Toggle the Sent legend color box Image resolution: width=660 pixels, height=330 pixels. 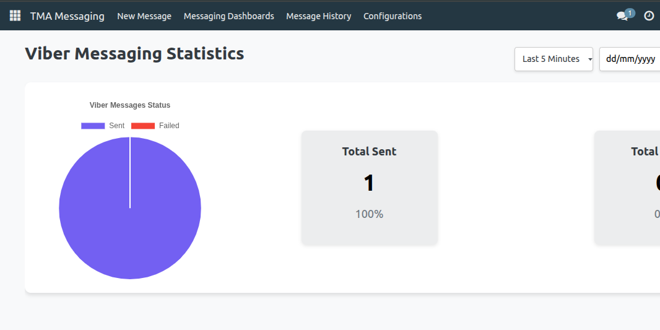(93, 126)
